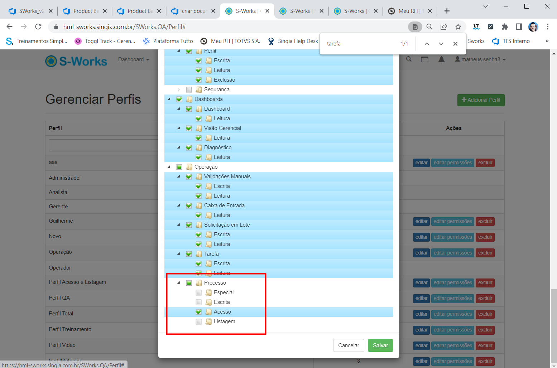
Task: Check the Segurança permission checkbox
Action: (189, 89)
